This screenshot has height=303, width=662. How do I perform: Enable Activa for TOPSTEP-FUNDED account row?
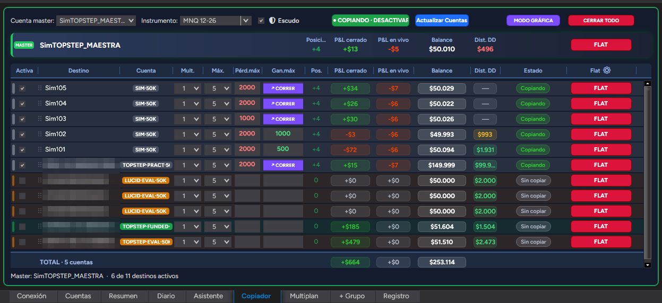22,227
